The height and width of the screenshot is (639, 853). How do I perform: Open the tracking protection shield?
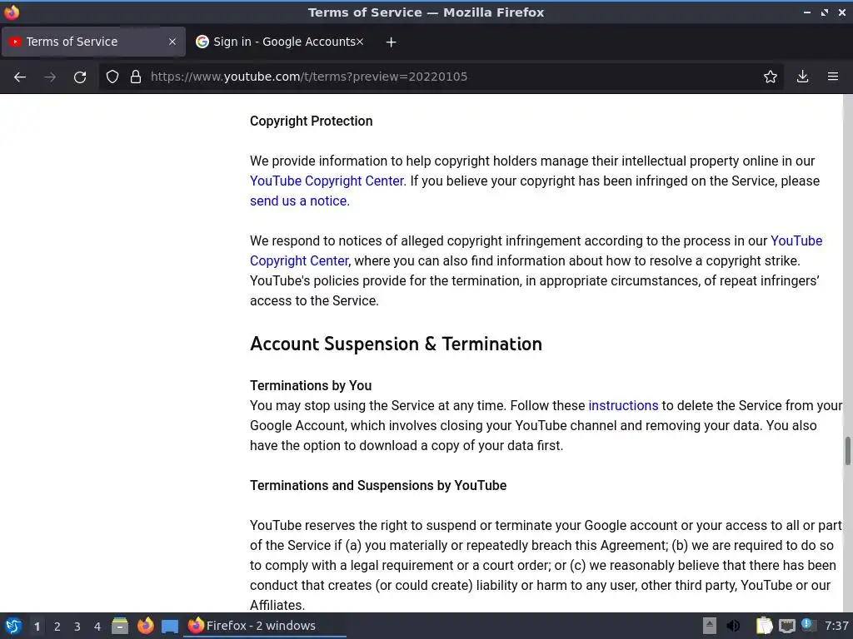click(112, 77)
